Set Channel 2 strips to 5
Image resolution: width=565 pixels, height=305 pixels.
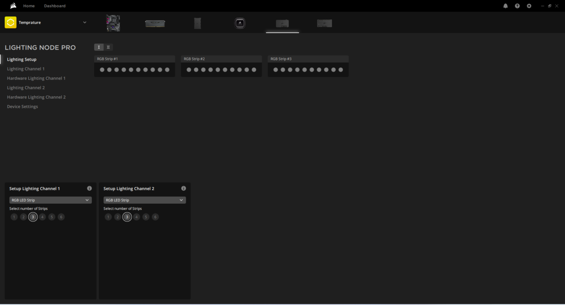click(x=146, y=217)
